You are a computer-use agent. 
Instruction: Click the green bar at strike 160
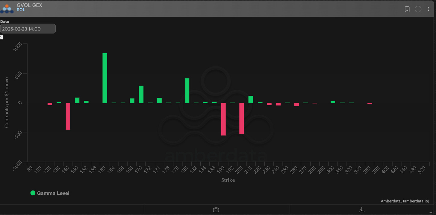click(x=105, y=78)
